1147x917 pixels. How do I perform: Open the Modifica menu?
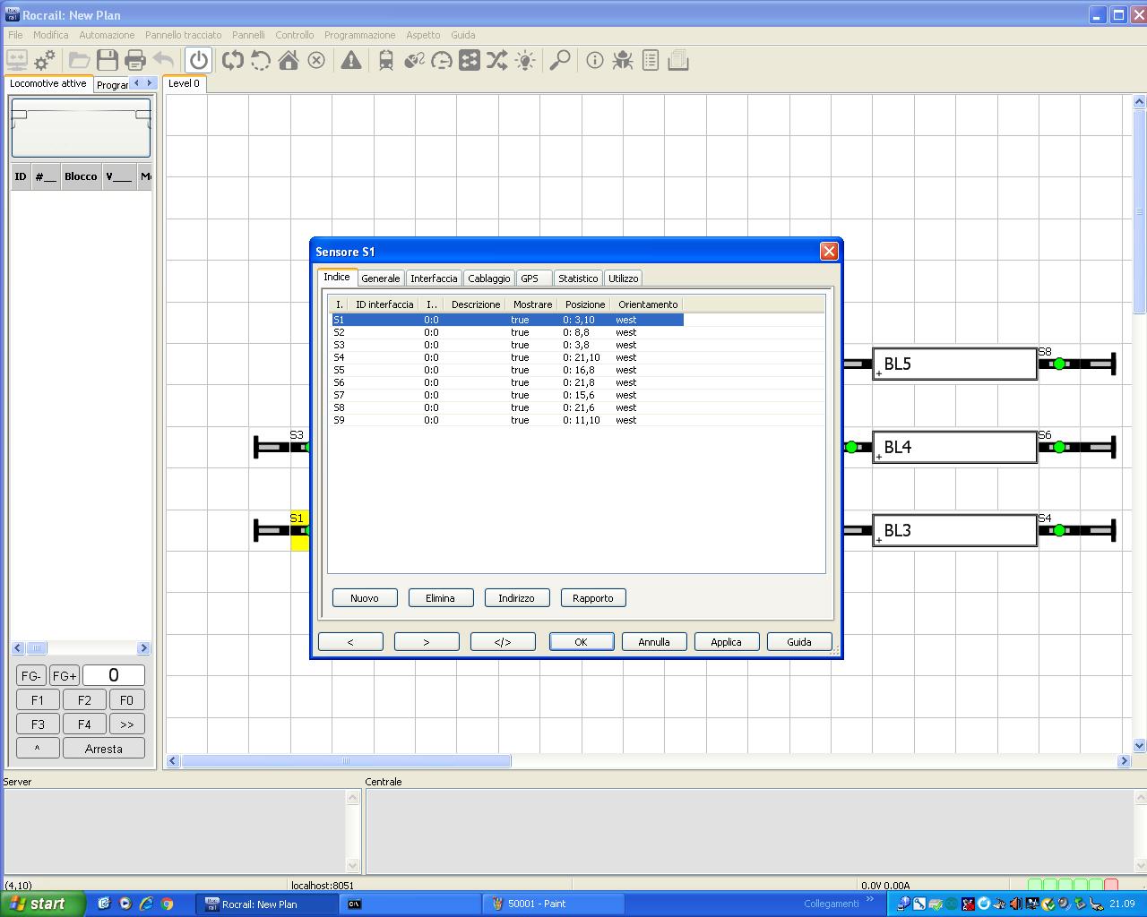pos(50,35)
